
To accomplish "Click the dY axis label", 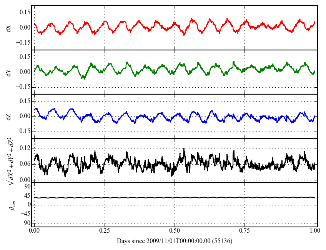I will (9, 72).
